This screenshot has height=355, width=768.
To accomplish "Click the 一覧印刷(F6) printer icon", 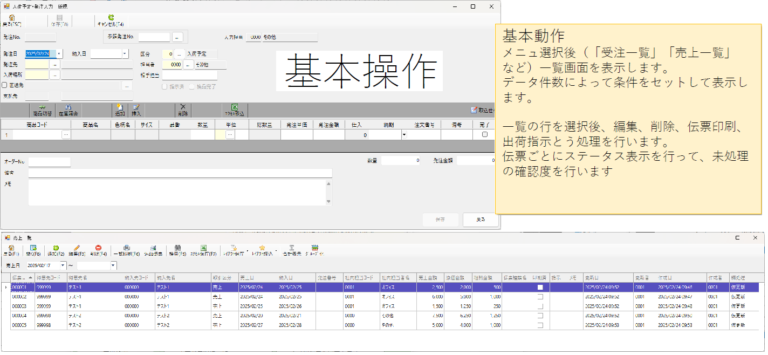I will tap(126, 248).
